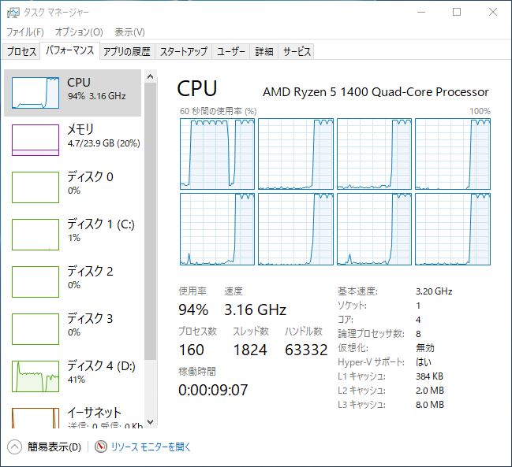Screen dimensions: 512x467
Task: Open the 詳細 tab
Action: [x=263, y=51]
